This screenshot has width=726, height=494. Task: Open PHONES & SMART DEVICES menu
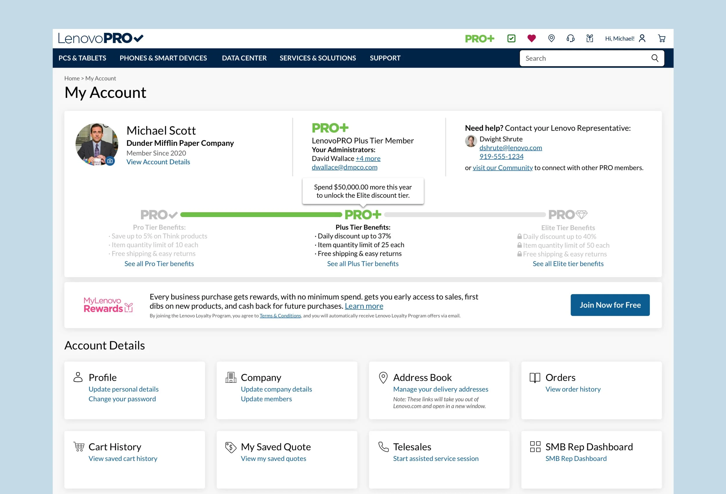click(163, 58)
